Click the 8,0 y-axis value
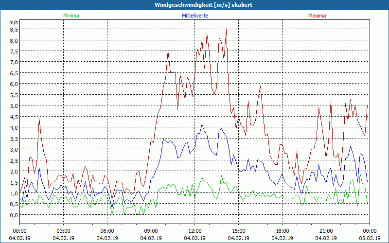 click(x=14, y=40)
